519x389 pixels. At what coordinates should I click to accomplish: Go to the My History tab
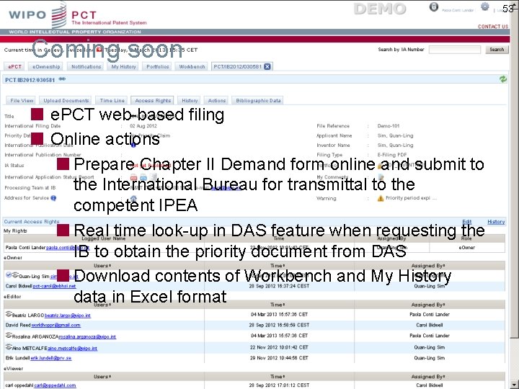pyautogui.click(x=124, y=66)
